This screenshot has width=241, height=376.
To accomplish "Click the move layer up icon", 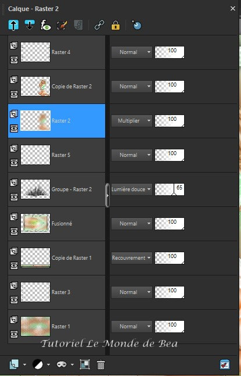I will 13,25.
